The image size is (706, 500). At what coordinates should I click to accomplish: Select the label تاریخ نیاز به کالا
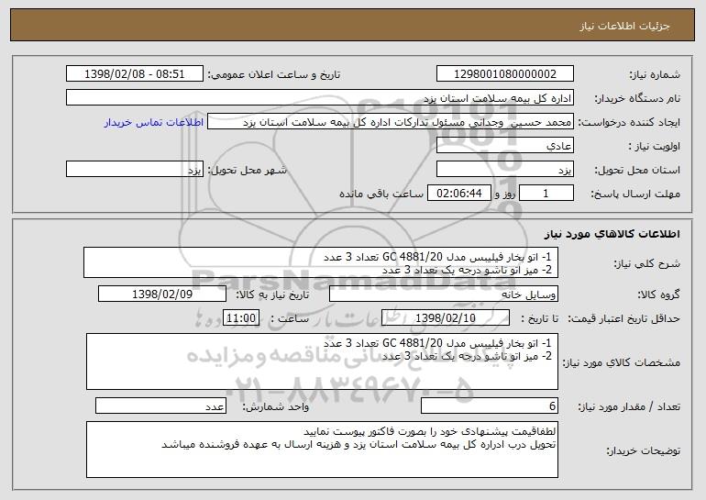(x=272, y=295)
